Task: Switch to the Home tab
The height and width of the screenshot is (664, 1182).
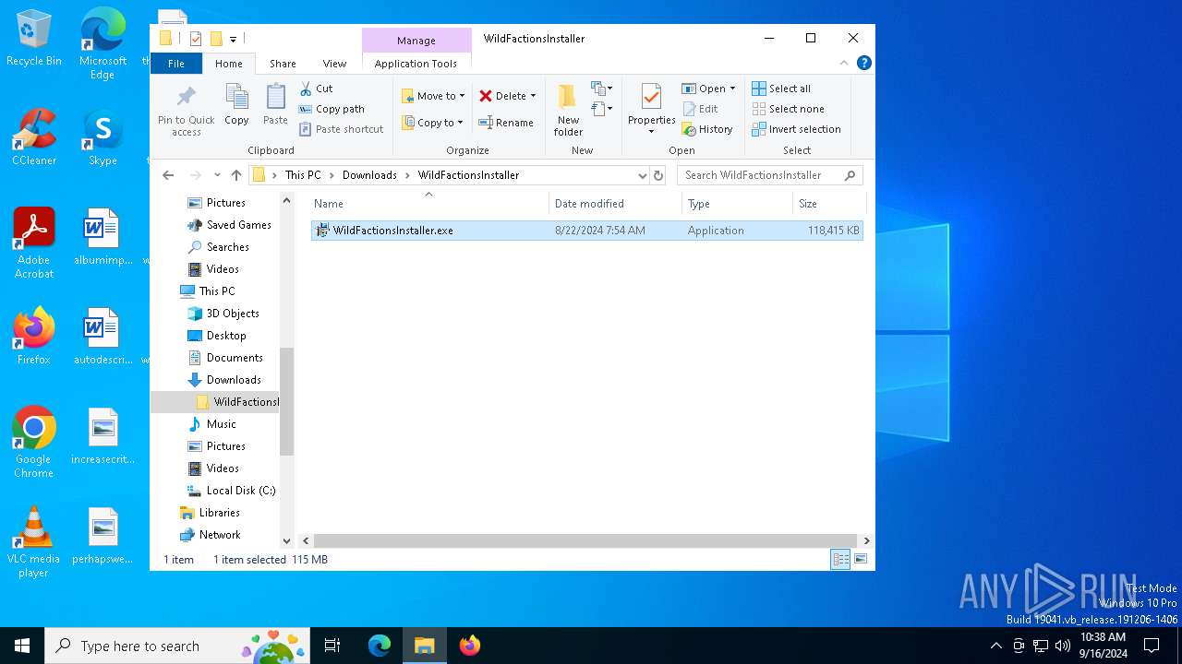Action: click(228, 64)
